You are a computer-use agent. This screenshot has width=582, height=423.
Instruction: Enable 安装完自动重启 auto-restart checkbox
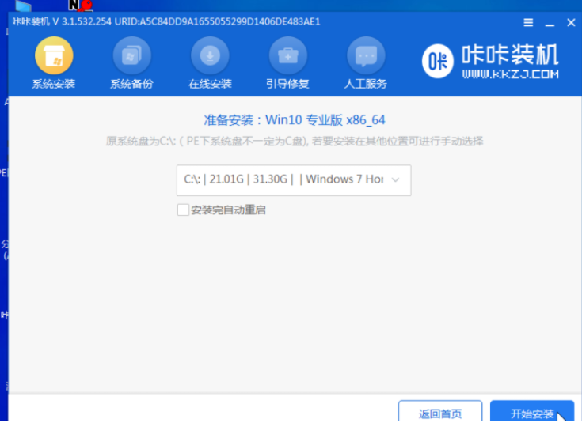click(183, 210)
